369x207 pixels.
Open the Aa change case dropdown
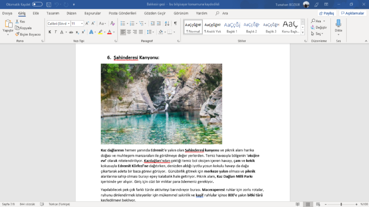[102, 24]
